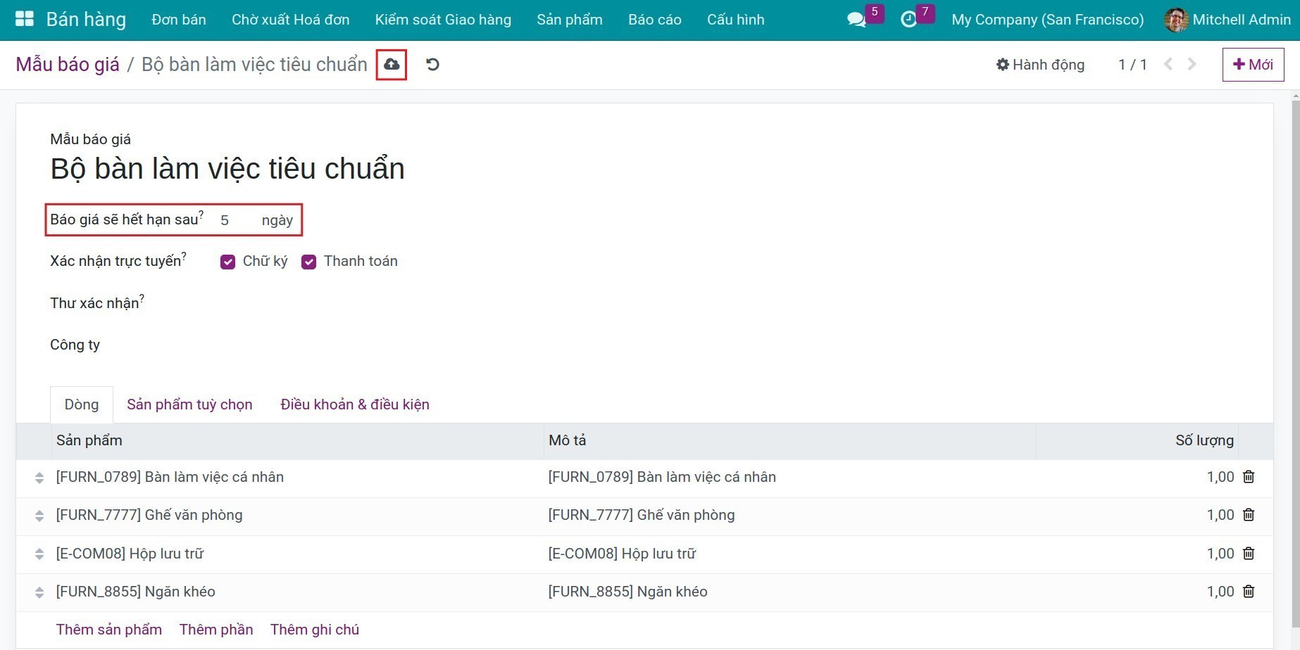Image resolution: width=1300 pixels, height=650 pixels.
Task: Click the quotation expiry days field
Action: (x=235, y=220)
